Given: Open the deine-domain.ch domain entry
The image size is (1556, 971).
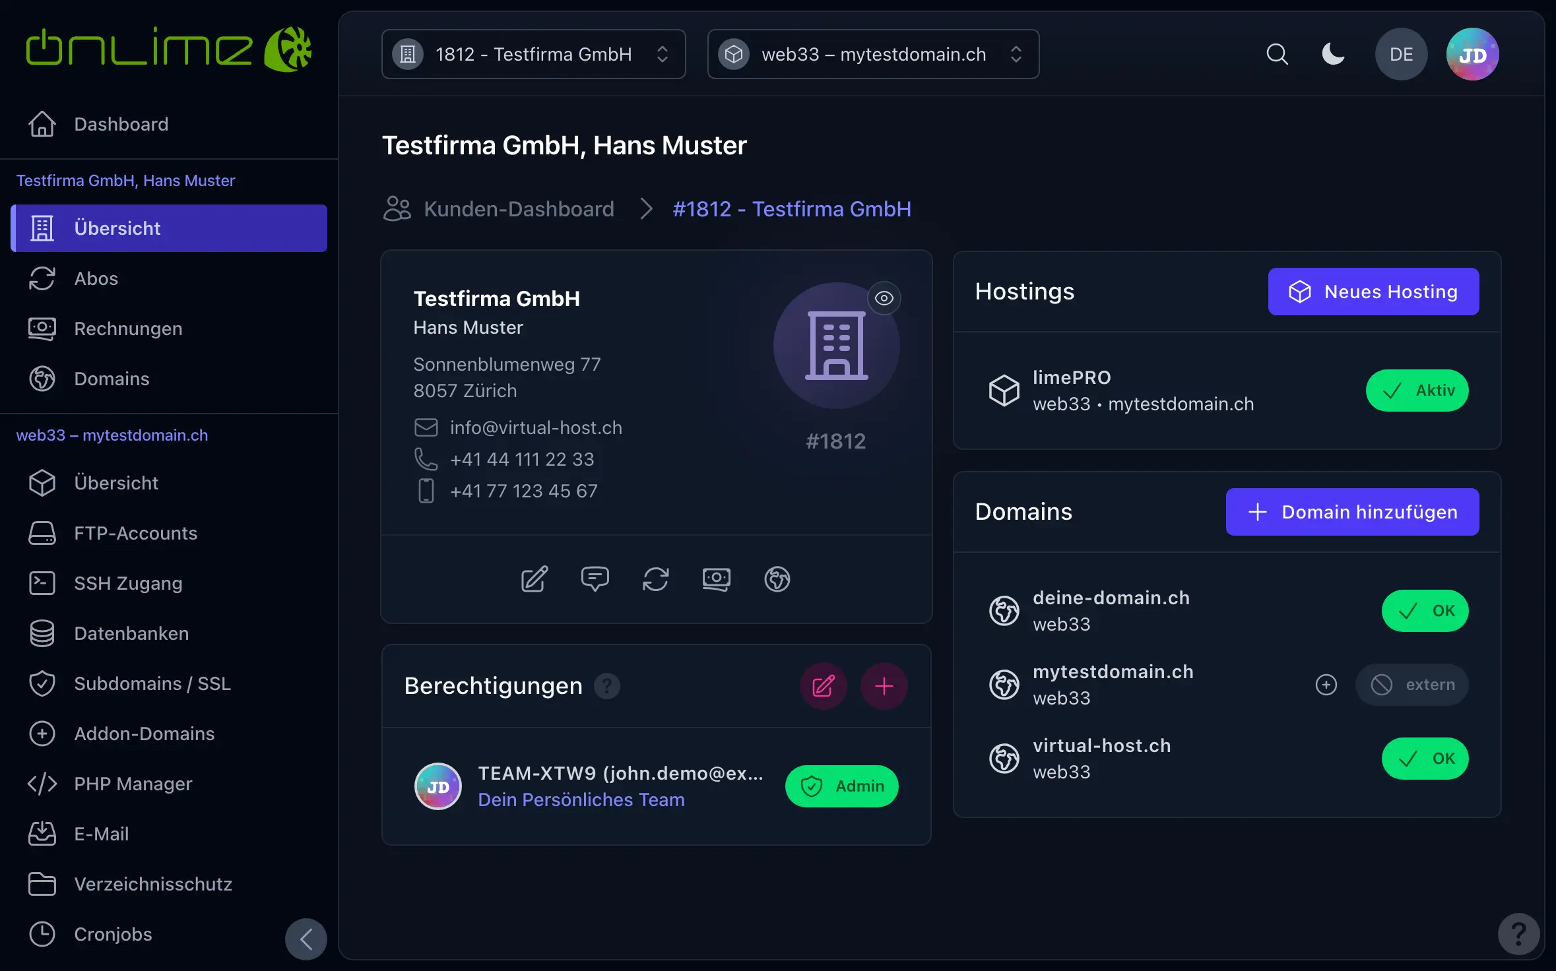Looking at the screenshot, I should pyautogui.click(x=1227, y=611).
